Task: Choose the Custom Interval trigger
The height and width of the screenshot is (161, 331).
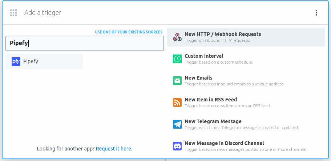Action: 246,59
